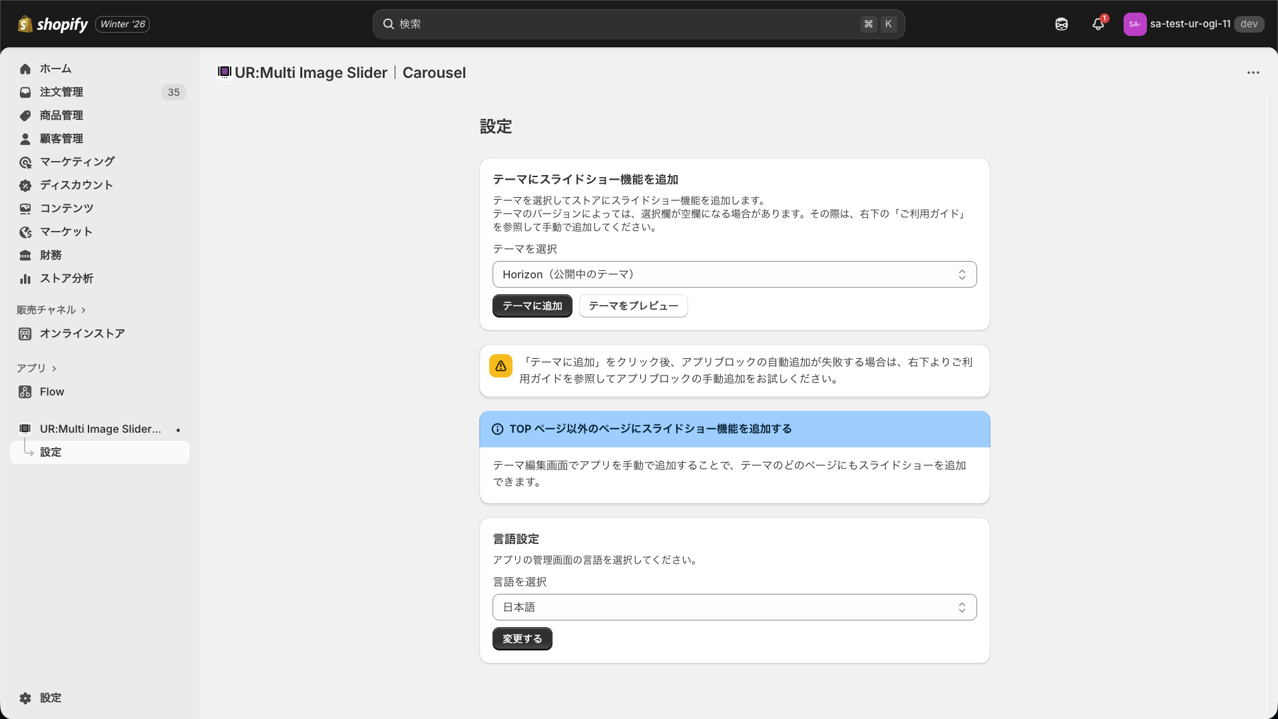Click the テーマに追加 button
The height and width of the screenshot is (719, 1278).
pos(532,306)
